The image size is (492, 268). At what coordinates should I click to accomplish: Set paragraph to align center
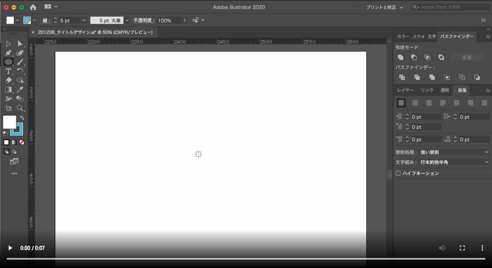pyautogui.click(x=415, y=103)
